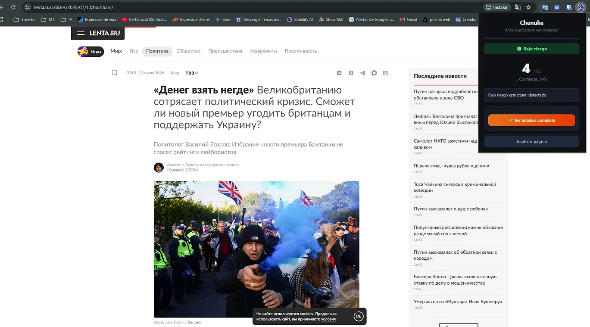
Task: Go back to the previous browser page
Action: click(2, 7)
